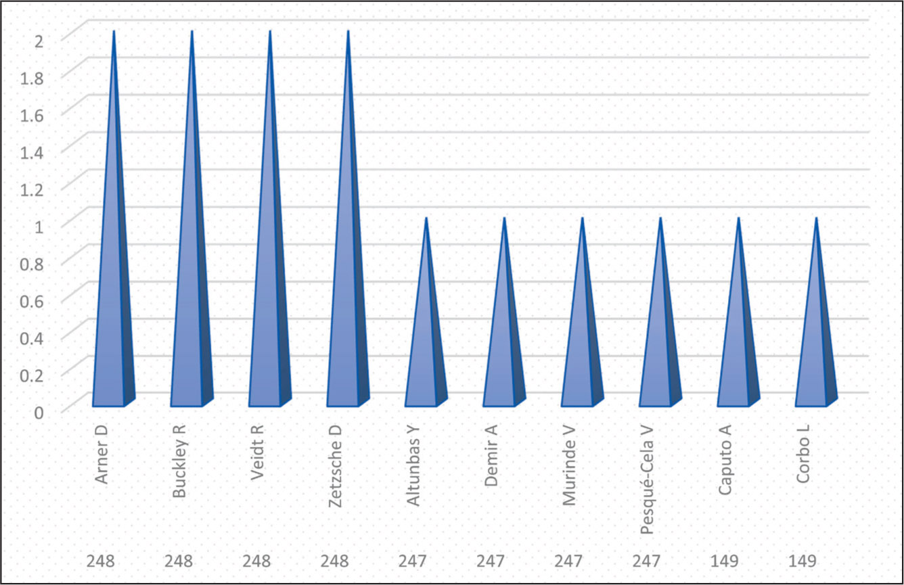
Task: Pick the Zetzsche D pyramid bar
Action: (x=348, y=218)
